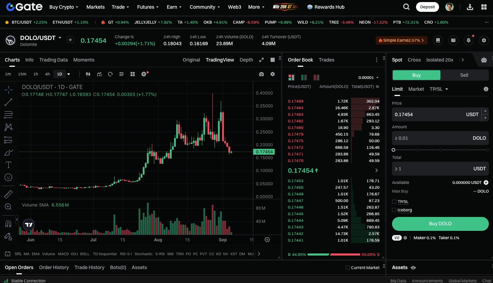Open the timeframe dropdown next to 1D

(x=69, y=74)
